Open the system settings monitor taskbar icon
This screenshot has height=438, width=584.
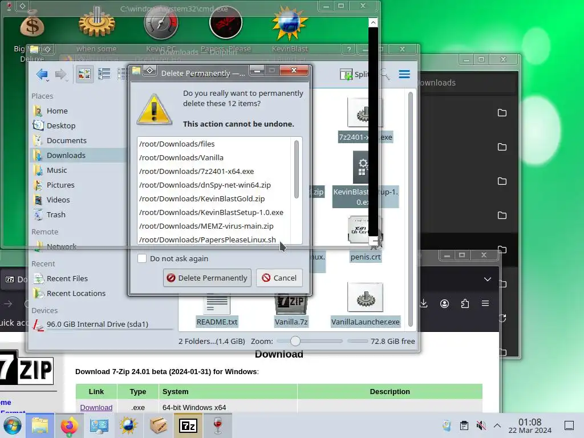99,425
